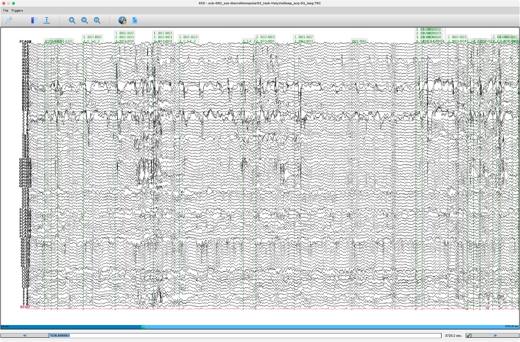Click the vertical amplitude scaling icon

(x=47, y=20)
